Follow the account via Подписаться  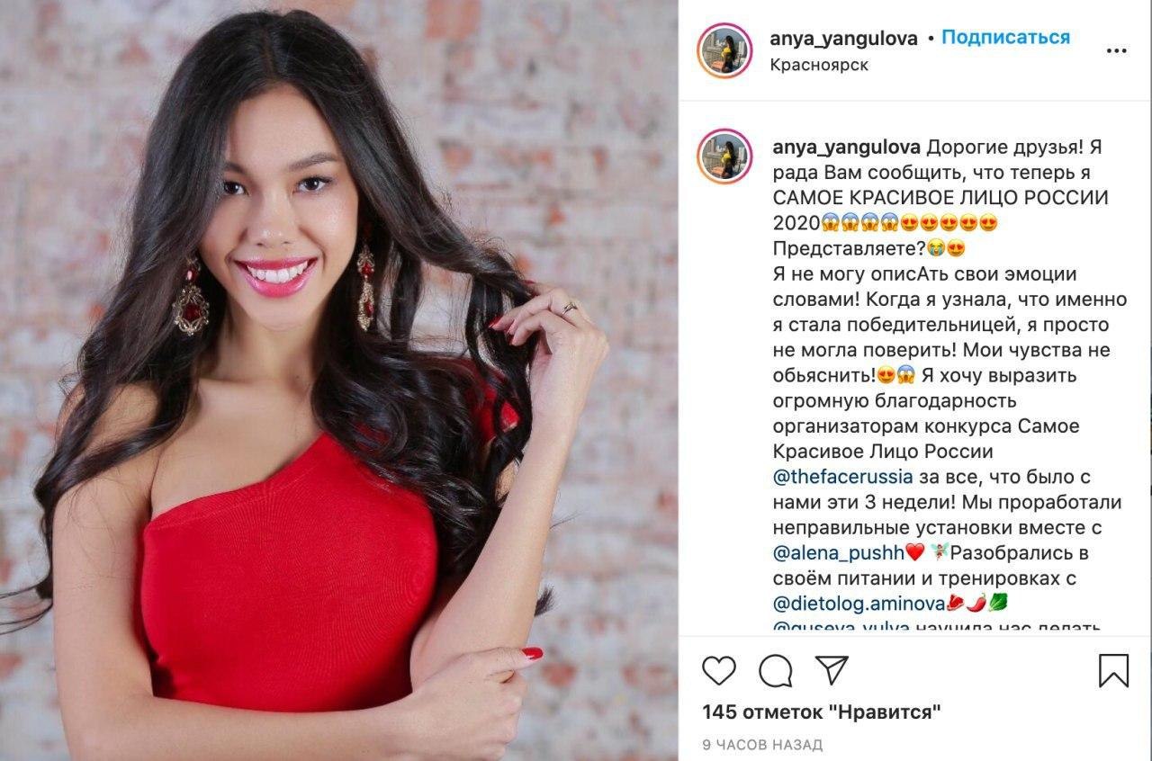click(1005, 38)
